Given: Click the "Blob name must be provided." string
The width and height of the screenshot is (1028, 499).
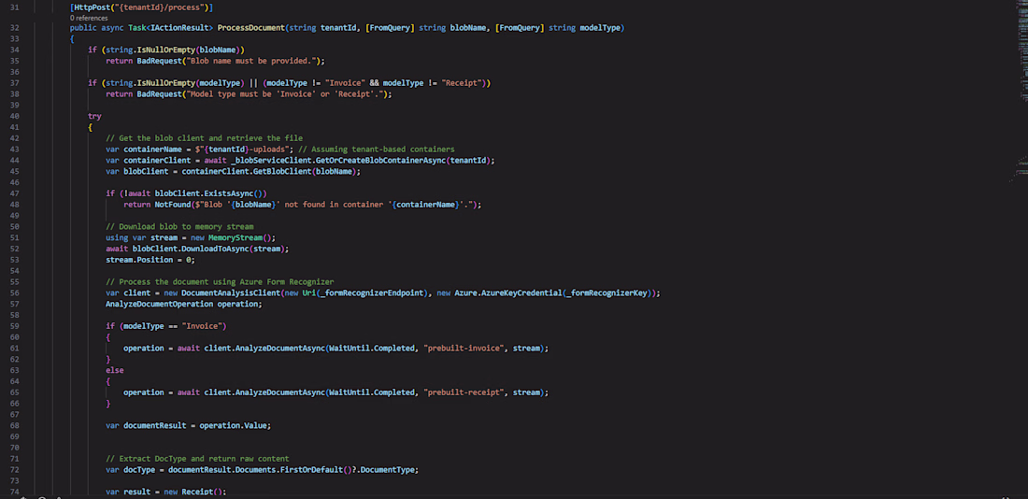Looking at the screenshot, I should click(253, 61).
